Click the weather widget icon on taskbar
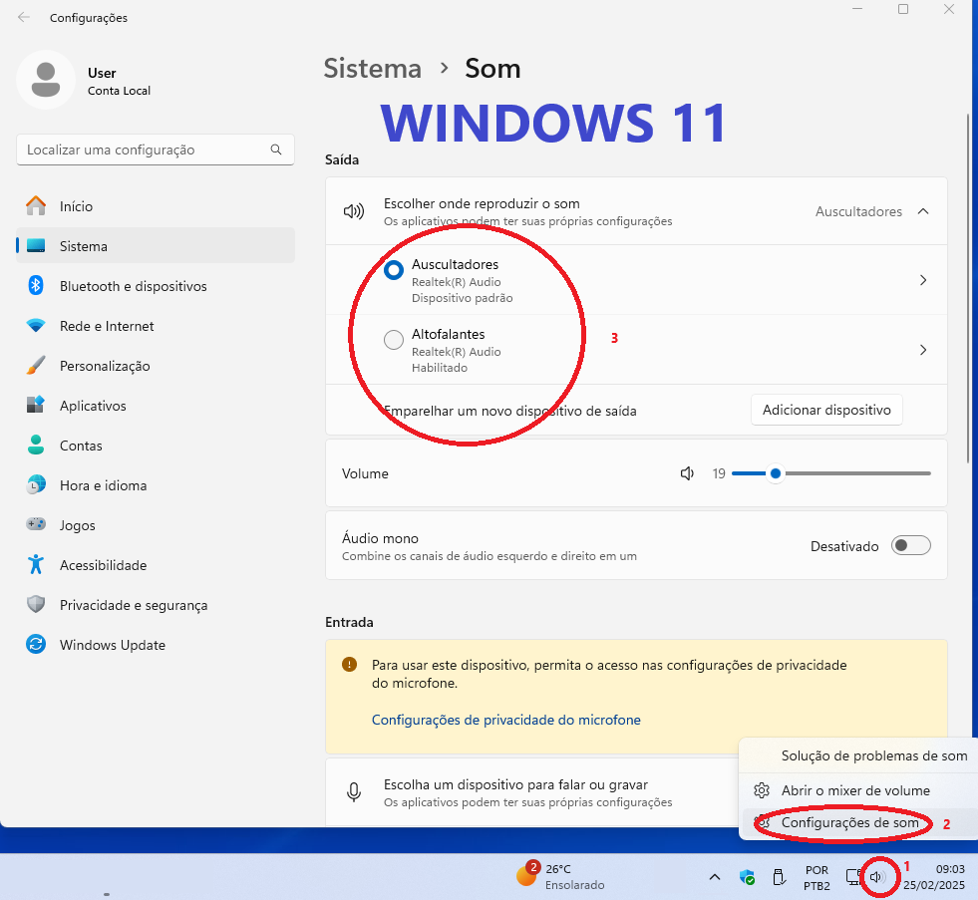 point(527,874)
